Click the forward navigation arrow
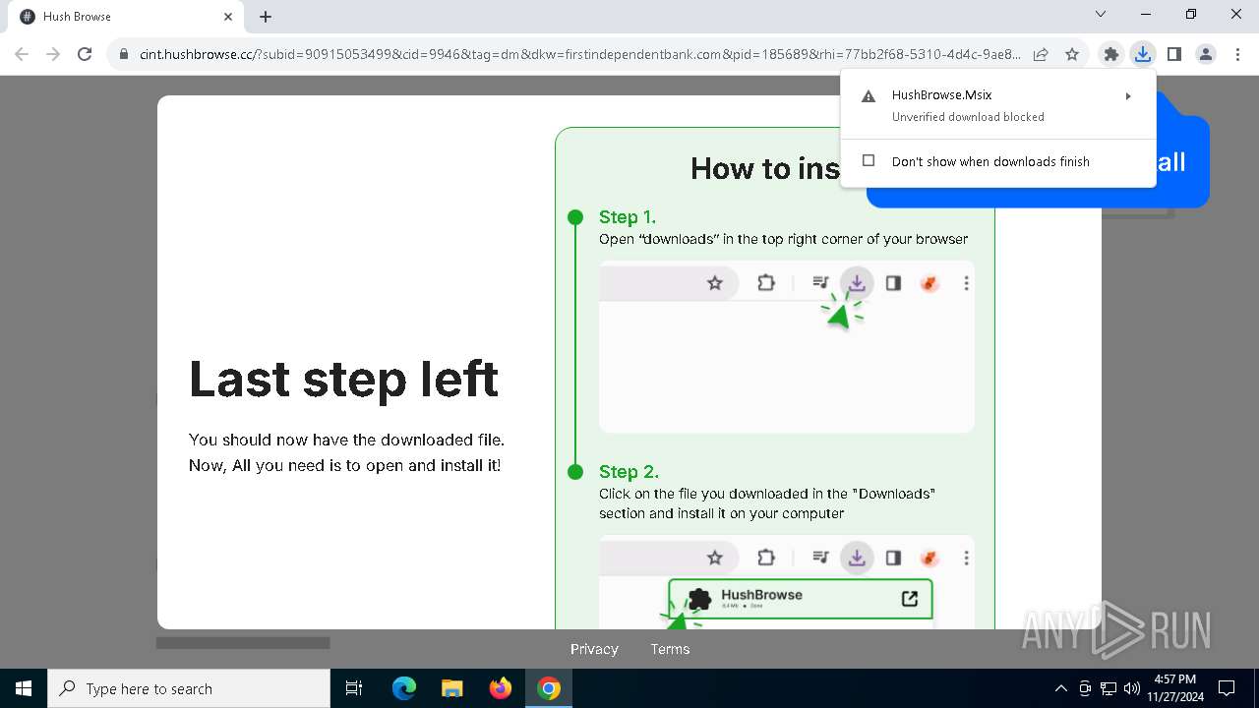 [x=53, y=54]
